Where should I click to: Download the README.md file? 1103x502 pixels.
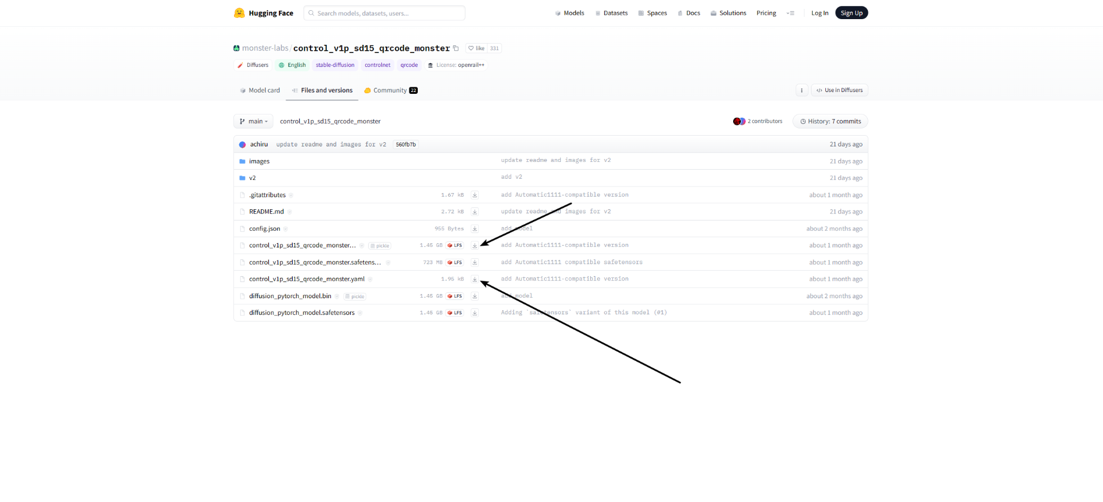pyautogui.click(x=475, y=212)
